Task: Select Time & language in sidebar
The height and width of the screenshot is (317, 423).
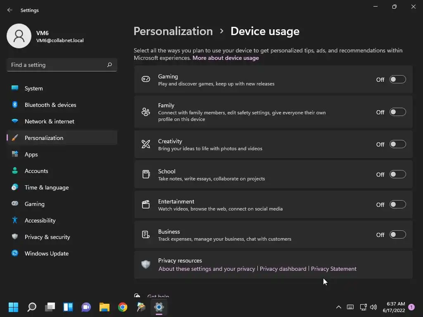Action: coord(46,187)
